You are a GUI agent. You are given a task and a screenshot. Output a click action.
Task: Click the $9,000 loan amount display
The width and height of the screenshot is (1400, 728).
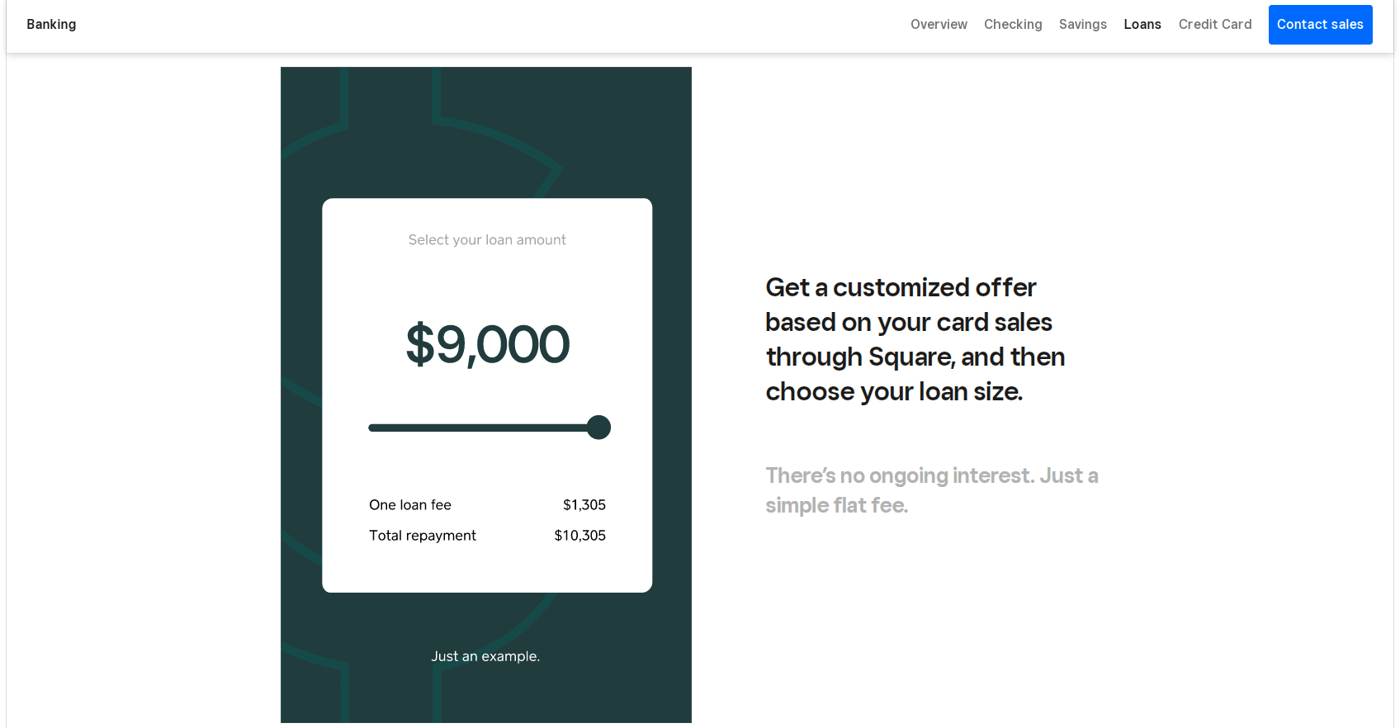point(486,345)
